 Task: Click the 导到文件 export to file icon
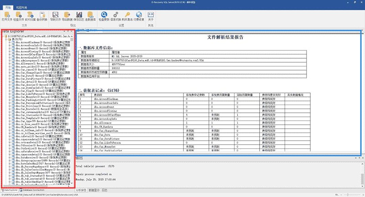click(x=55, y=15)
